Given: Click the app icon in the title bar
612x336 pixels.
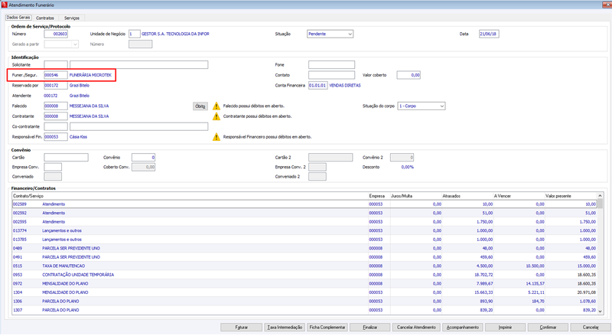Looking at the screenshot, I should tap(5, 5).
